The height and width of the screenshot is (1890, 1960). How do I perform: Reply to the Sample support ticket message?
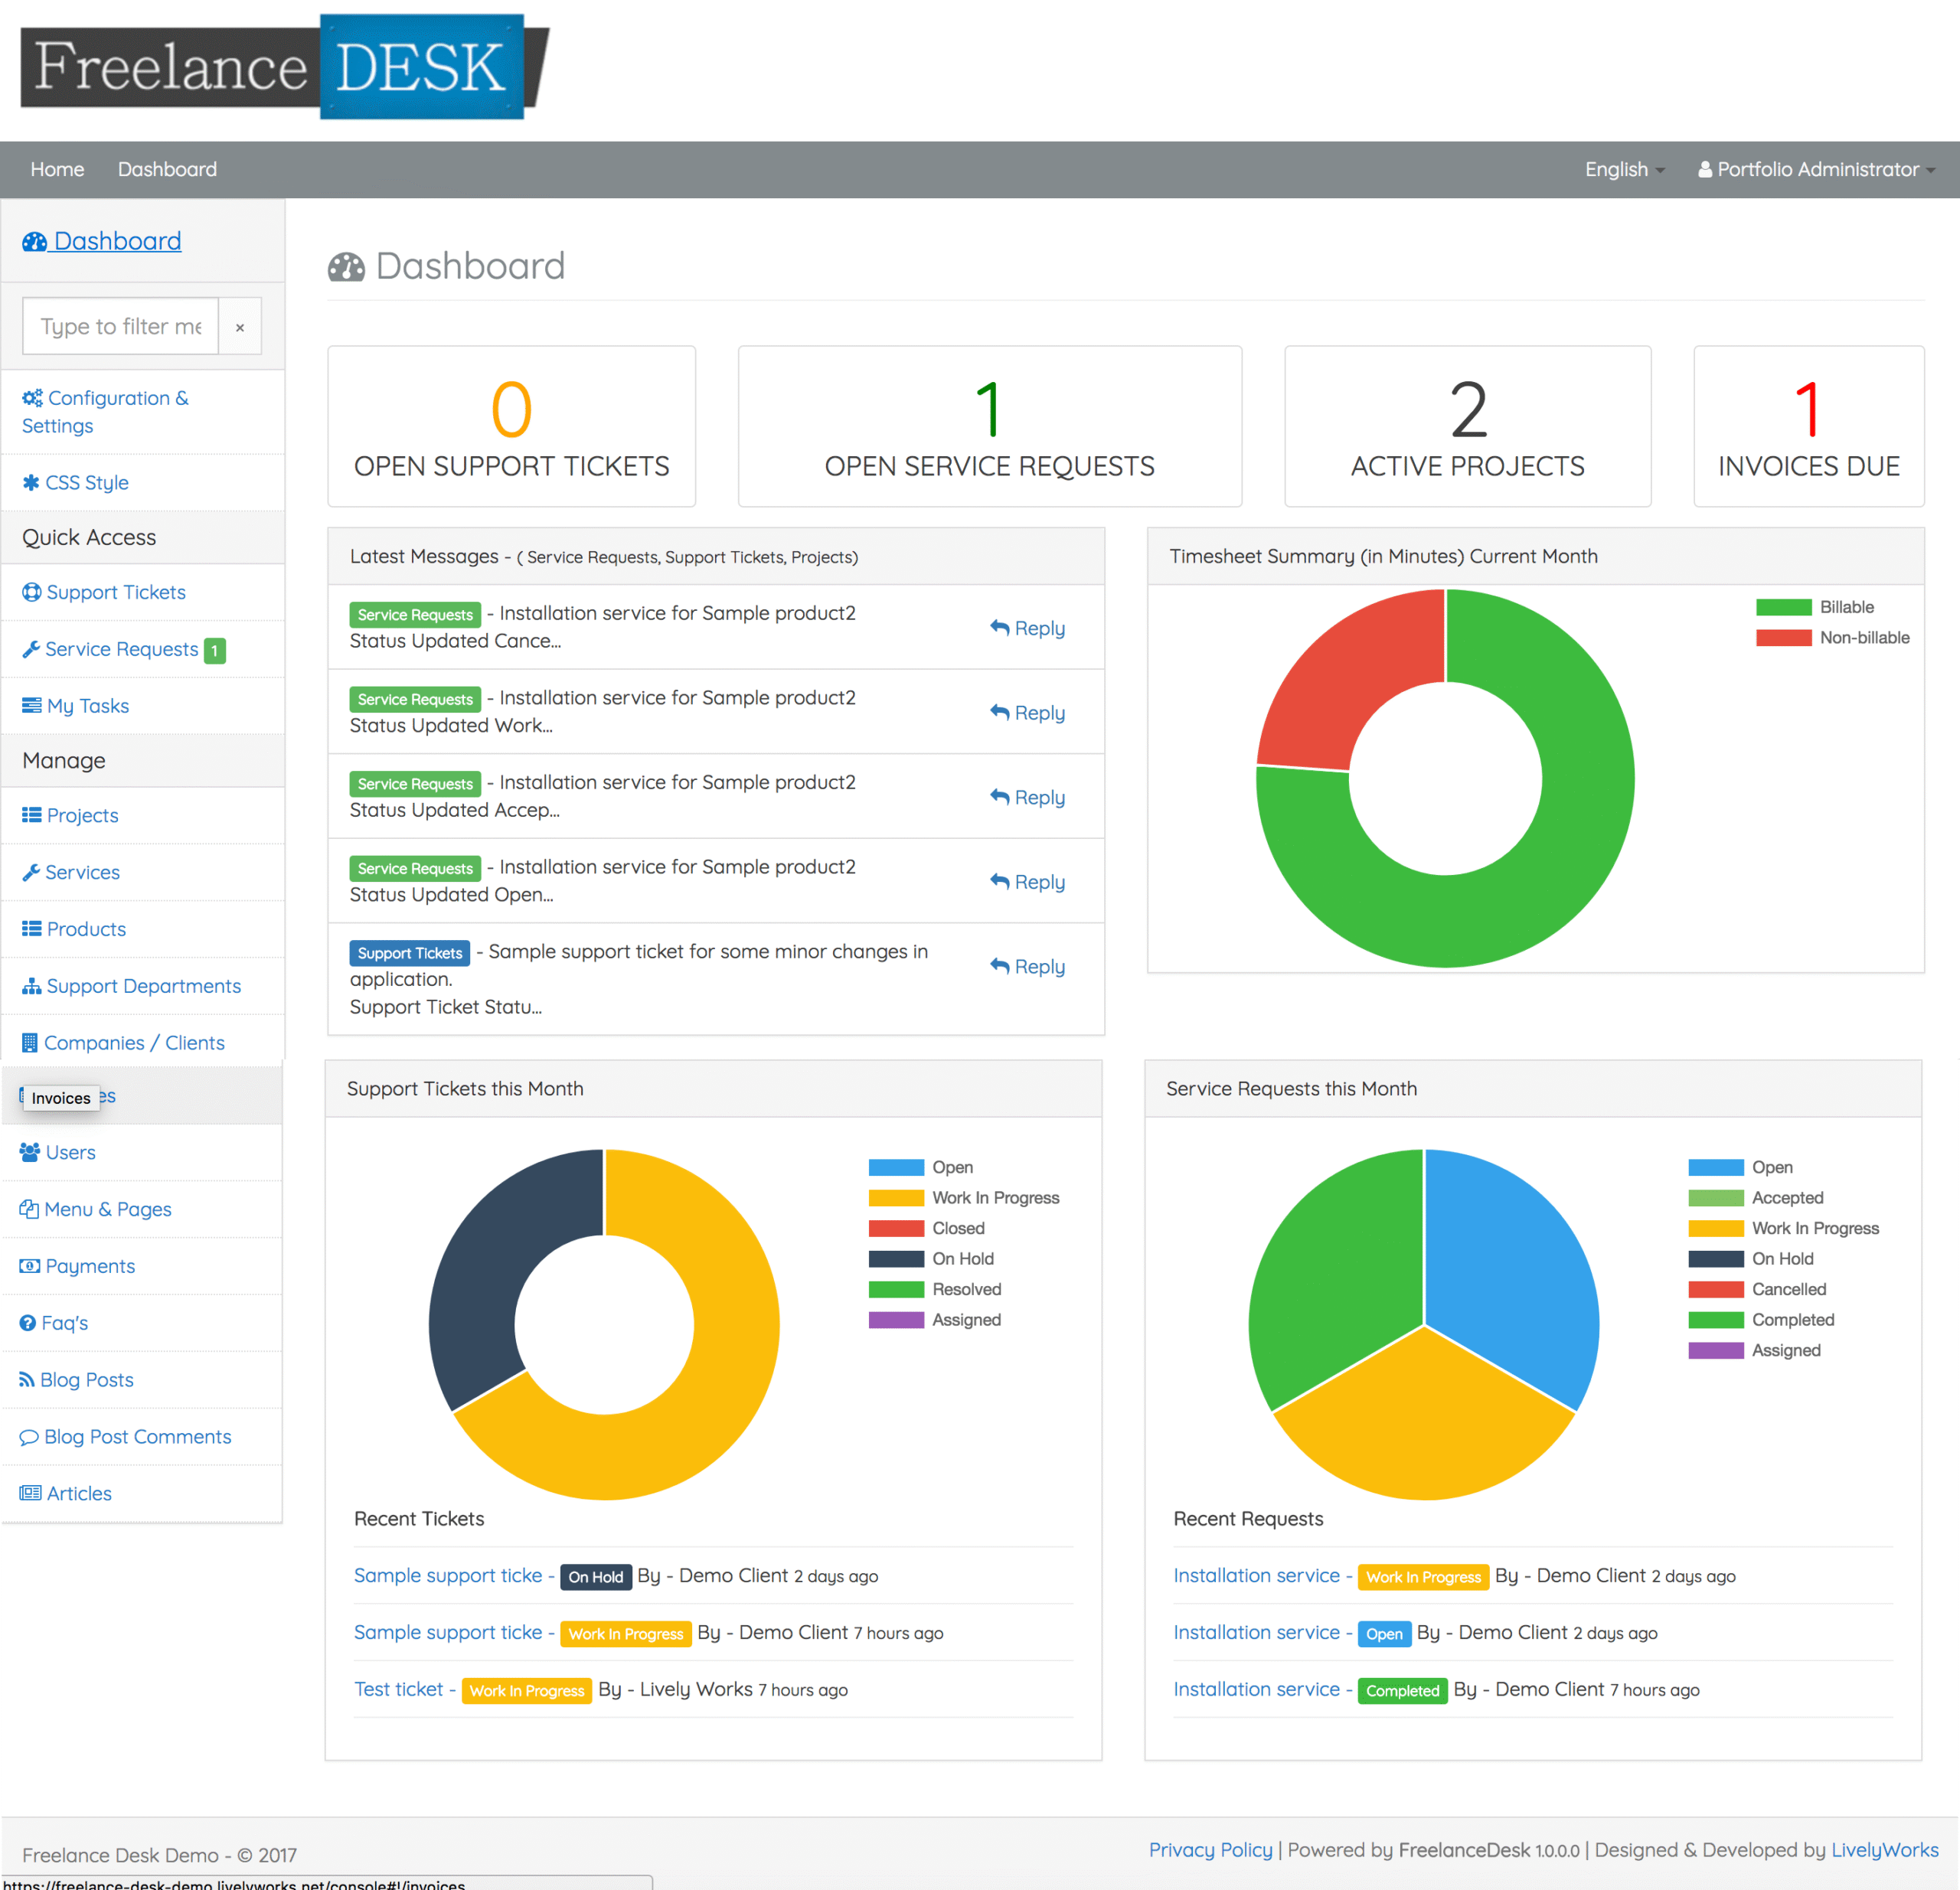point(1027,966)
